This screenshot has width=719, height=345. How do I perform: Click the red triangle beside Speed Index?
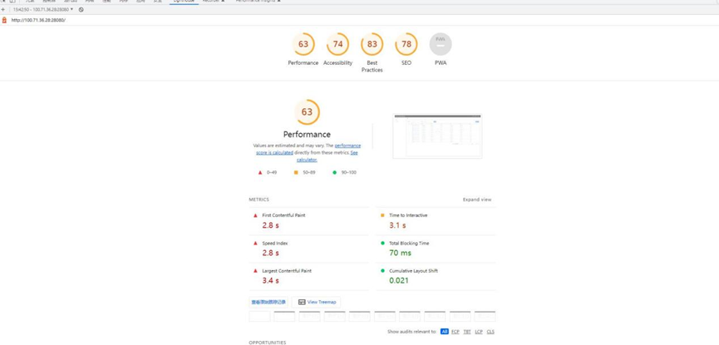point(255,243)
